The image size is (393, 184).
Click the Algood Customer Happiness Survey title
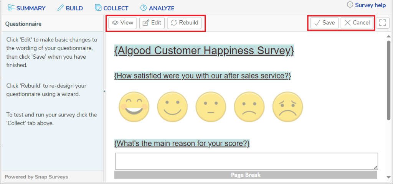pos(204,51)
